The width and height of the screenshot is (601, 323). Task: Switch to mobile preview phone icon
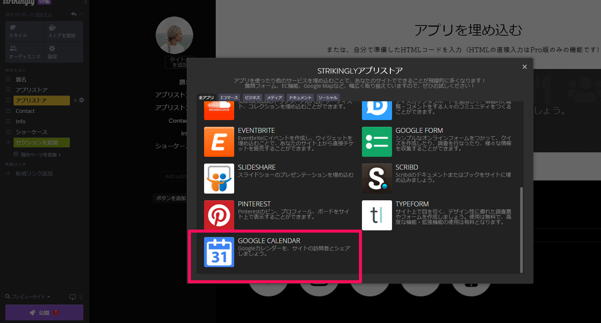pos(81,297)
